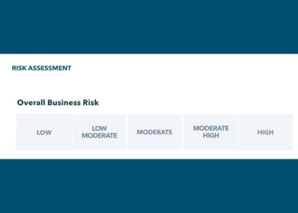This screenshot has width=298, height=213.
Task: Click the dark blue bottom banner
Action: (x=149, y=186)
